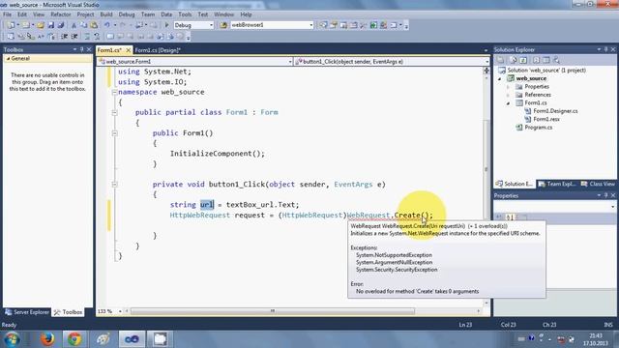Switch to the Team Explorer tab

click(557, 184)
